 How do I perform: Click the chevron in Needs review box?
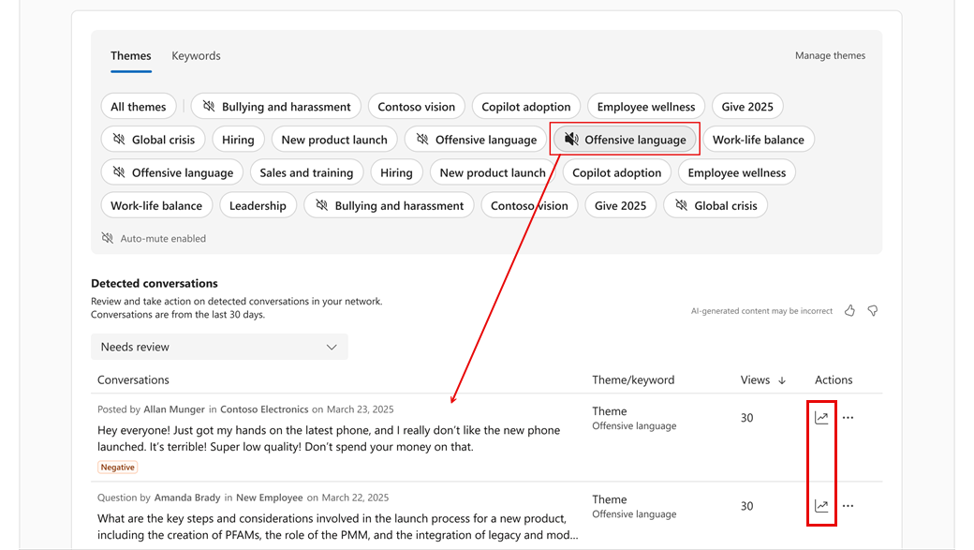click(x=332, y=347)
